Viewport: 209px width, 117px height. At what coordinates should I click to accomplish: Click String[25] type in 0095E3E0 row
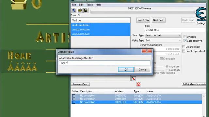click(x=138, y=102)
